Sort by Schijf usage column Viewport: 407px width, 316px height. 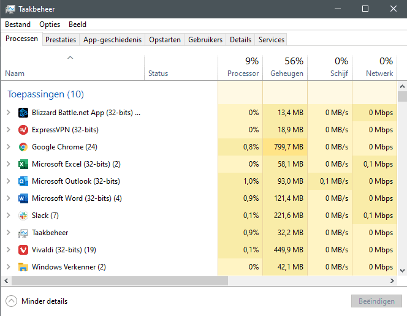click(x=330, y=68)
